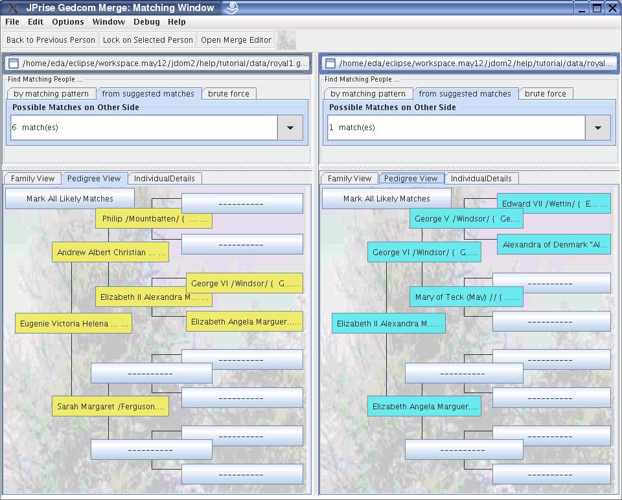622x500 pixels.
Task: Select Sarah Margaret Ferguson pedigree node
Action: [110, 407]
